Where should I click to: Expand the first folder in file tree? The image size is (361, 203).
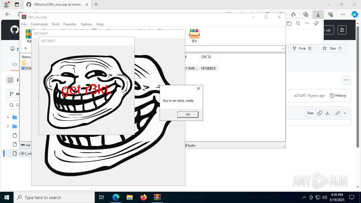pyautogui.click(x=8, y=117)
